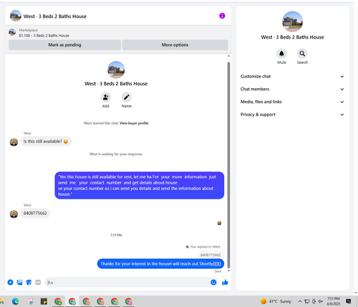
Task: Click the long blue 'Yes this house' message
Action: (140, 185)
